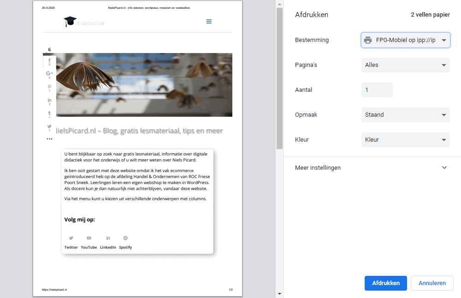Click the Twitter share icon in the sidebar
461x298 pixels.
pos(49,126)
